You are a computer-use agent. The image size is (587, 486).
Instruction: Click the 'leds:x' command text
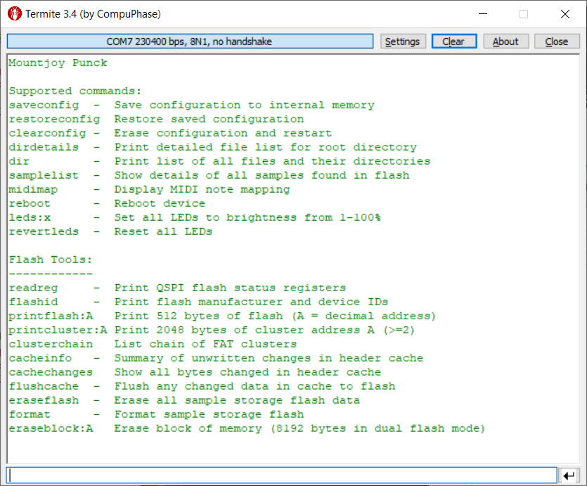point(30,217)
